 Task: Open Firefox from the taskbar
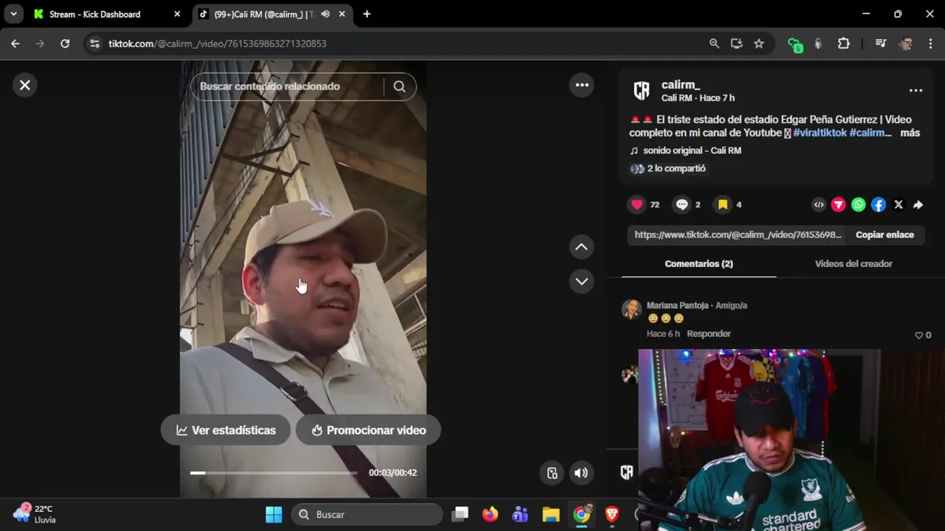[x=490, y=514]
